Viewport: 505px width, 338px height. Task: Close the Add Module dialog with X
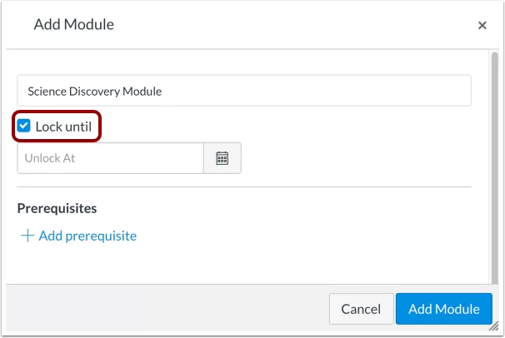click(x=482, y=26)
